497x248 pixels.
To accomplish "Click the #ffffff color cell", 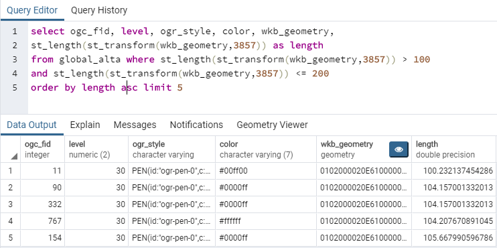I will (x=266, y=221).
